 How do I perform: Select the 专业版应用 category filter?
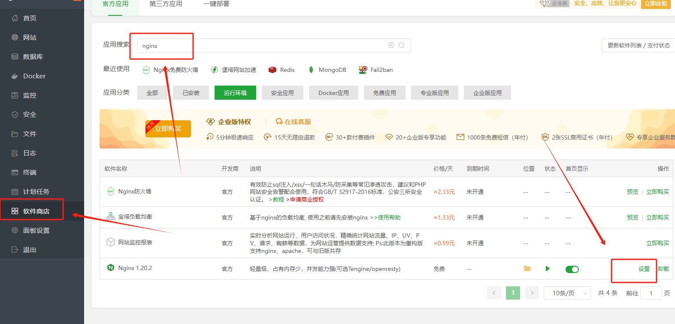click(435, 93)
